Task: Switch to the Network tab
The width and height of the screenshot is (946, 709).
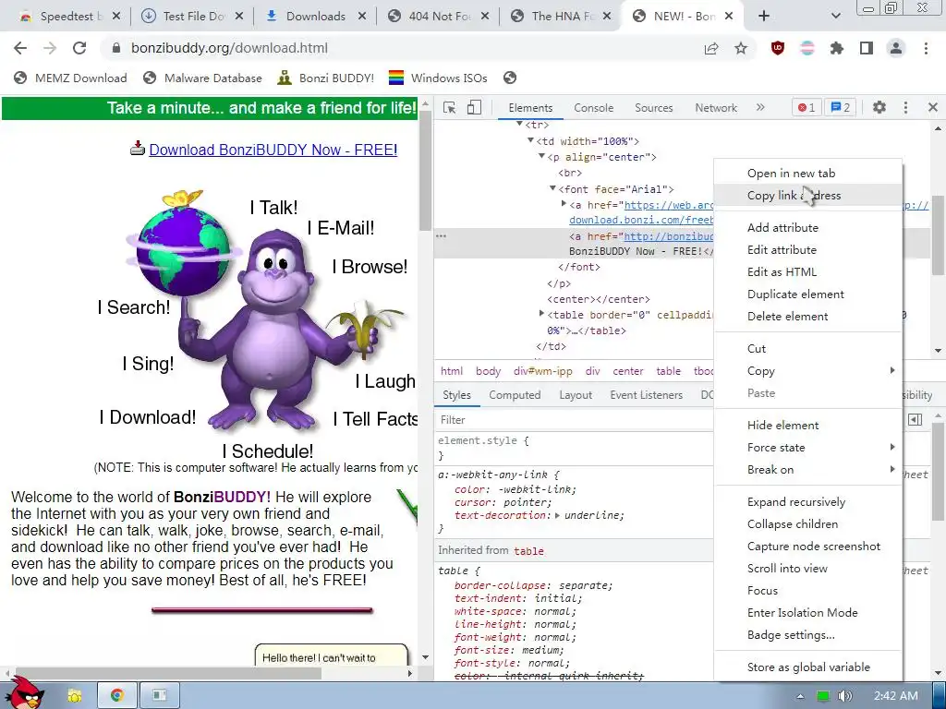Action: tap(716, 107)
